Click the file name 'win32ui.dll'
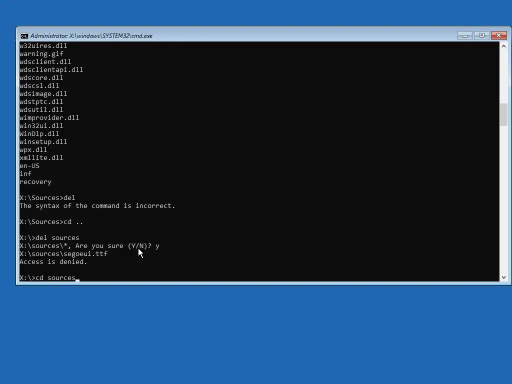This screenshot has width=512, height=384. pos(41,125)
